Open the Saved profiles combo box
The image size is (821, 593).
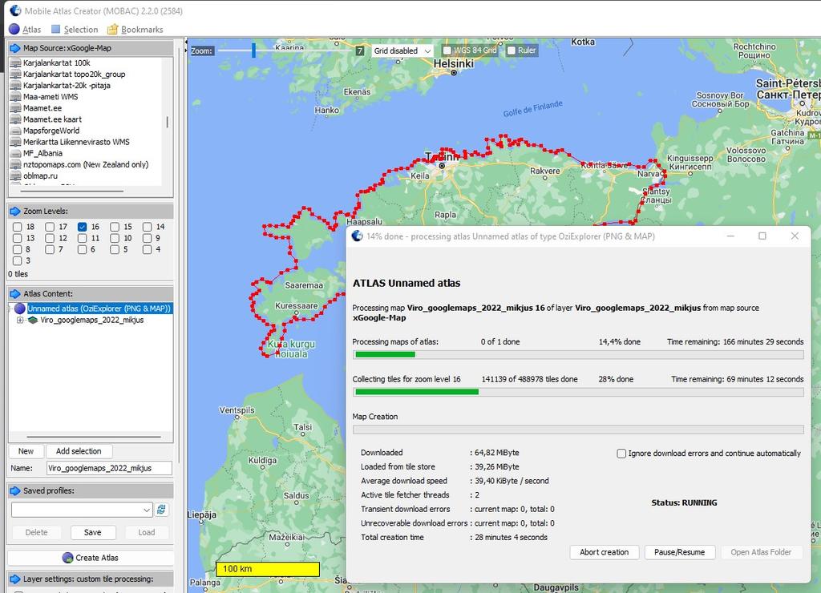point(81,510)
